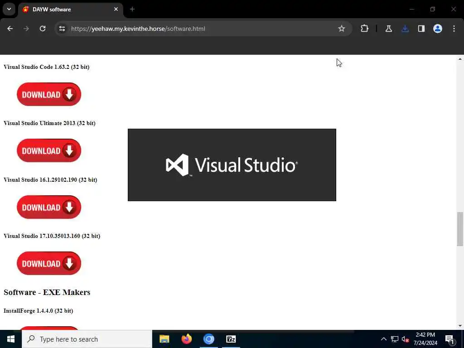Screen dimensions: 464x348
Task: Download Visual Studio 16.1.29102.190
Action: 49,207
